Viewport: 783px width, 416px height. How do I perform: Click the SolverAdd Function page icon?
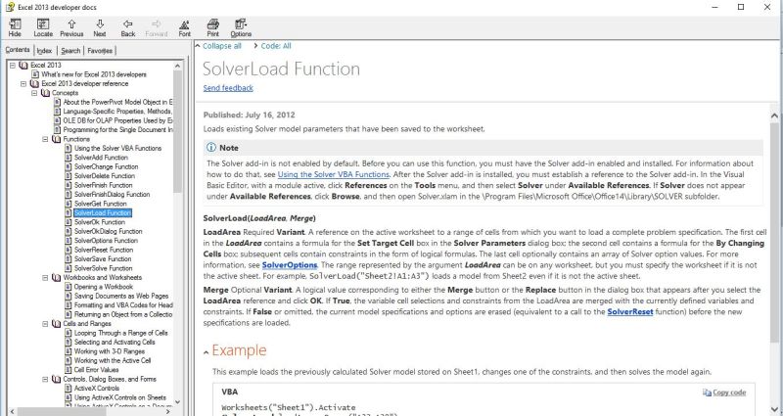coord(69,158)
